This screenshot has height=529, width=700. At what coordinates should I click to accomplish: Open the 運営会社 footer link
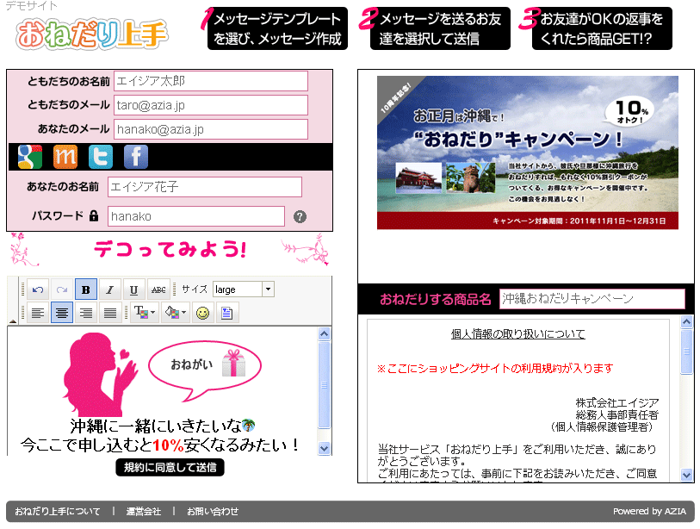(143, 512)
